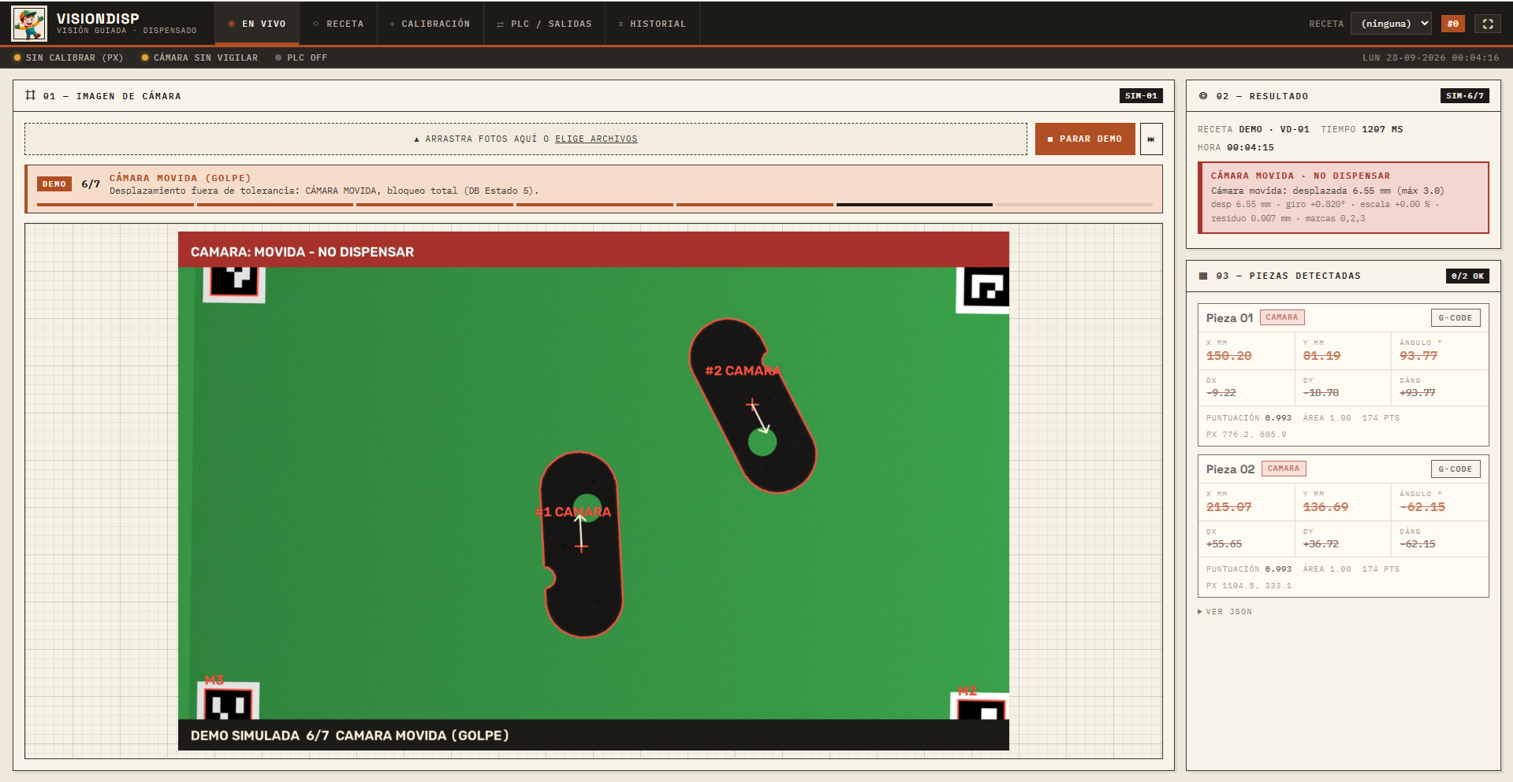This screenshot has height=782, width=1513.
Task: Click Pieza 01 Y value 81.19
Action: pyautogui.click(x=1322, y=356)
